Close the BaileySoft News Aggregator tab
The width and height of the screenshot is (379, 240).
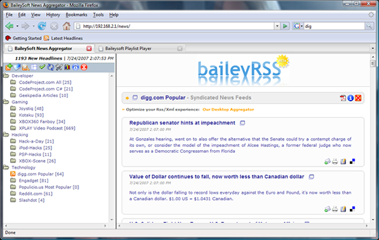[89, 48]
